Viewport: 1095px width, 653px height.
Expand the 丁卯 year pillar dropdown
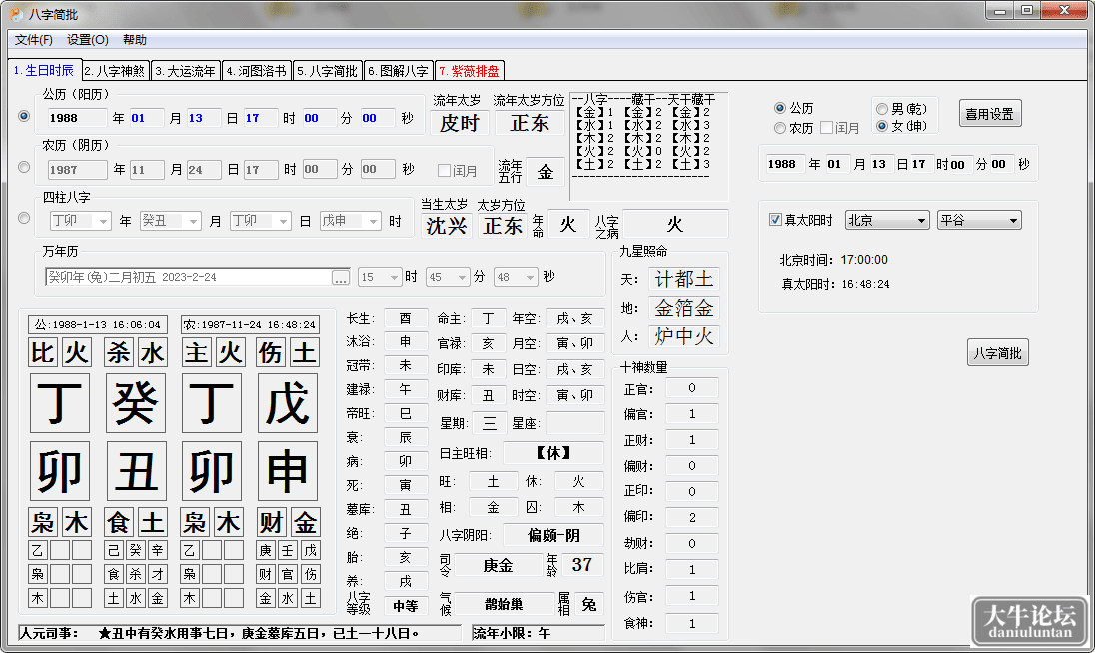pyautogui.click(x=80, y=221)
